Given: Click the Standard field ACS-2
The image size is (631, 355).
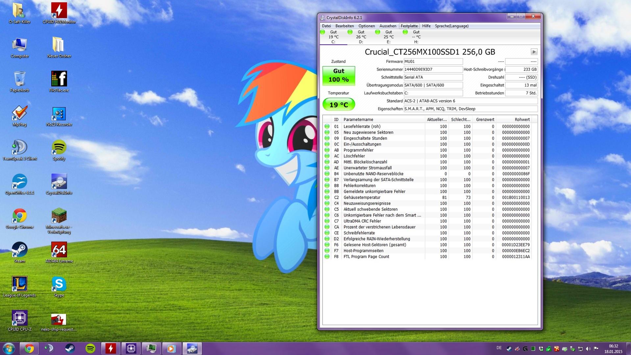Looking at the screenshot, I should click(x=471, y=101).
